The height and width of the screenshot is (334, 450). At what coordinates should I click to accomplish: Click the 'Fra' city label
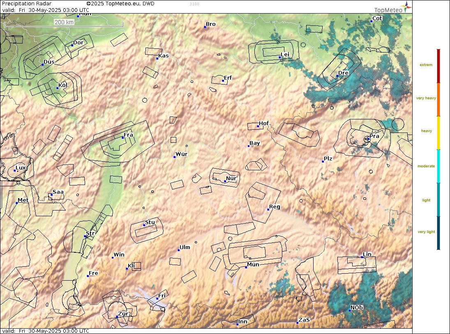[x=128, y=135]
